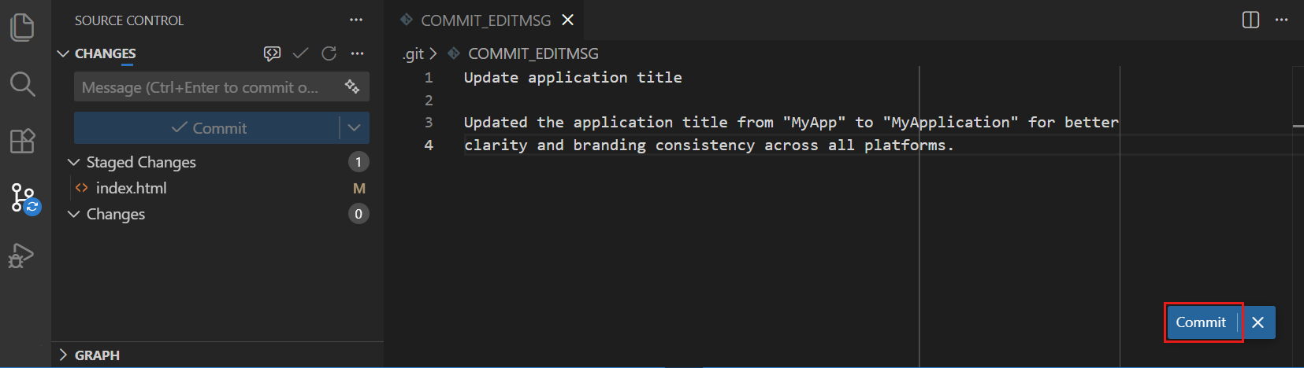1304x368 pixels.
Task: Expand the GRAPH section
Action: pyautogui.click(x=64, y=355)
